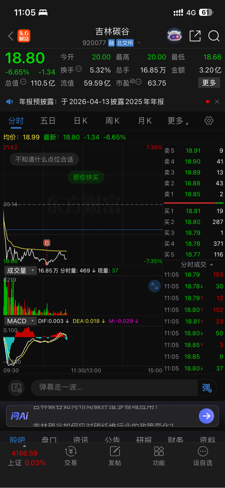Open the robot AI assistant avatar
Image resolution: width=225 pixels, height=488 pixels.
pyautogui.click(x=174, y=36)
